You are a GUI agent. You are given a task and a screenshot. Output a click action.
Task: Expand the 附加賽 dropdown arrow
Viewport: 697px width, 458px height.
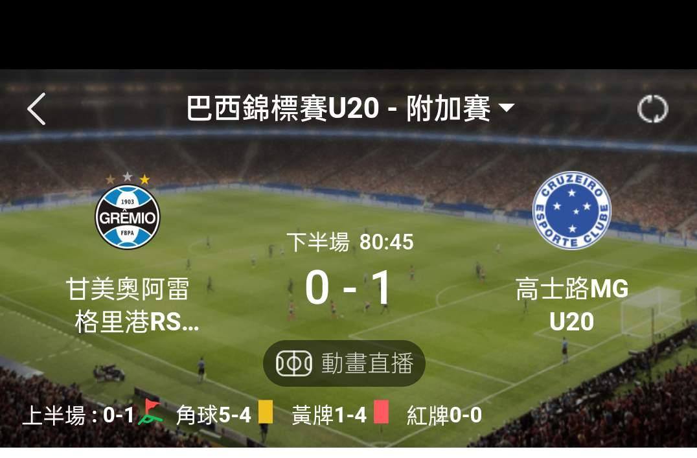[x=507, y=108]
